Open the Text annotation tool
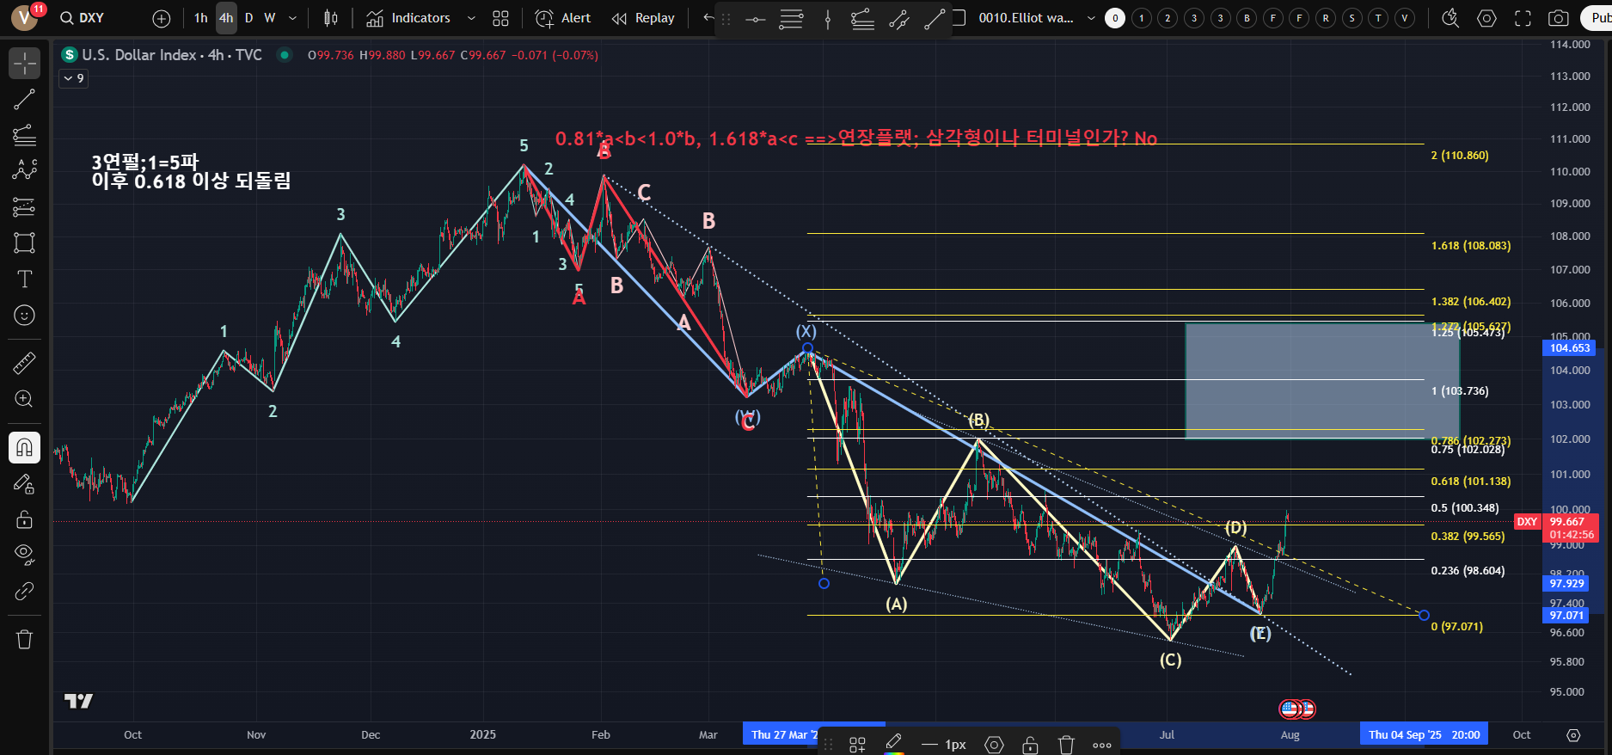1612x755 pixels. (x=24, y=279)
